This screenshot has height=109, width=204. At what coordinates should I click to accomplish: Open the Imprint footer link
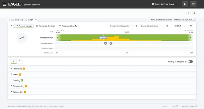(165, 106)
